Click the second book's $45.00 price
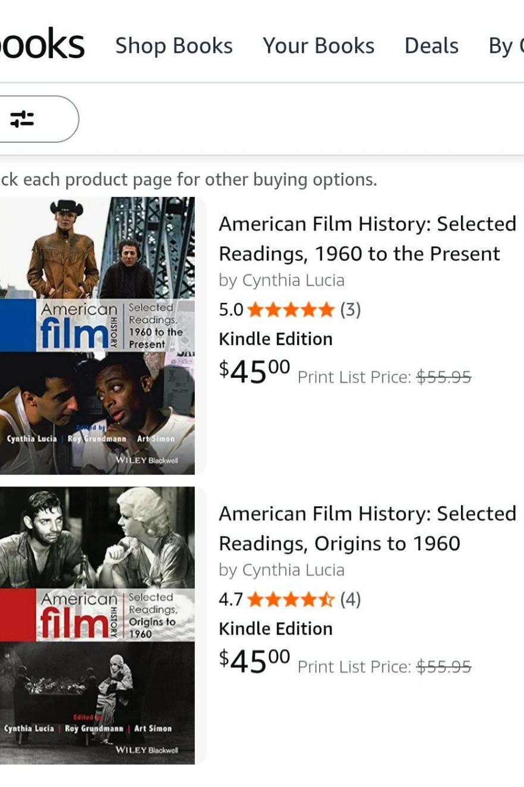This screenshot has height=787, width=524. pyautogui.click(x=254, y=661)
